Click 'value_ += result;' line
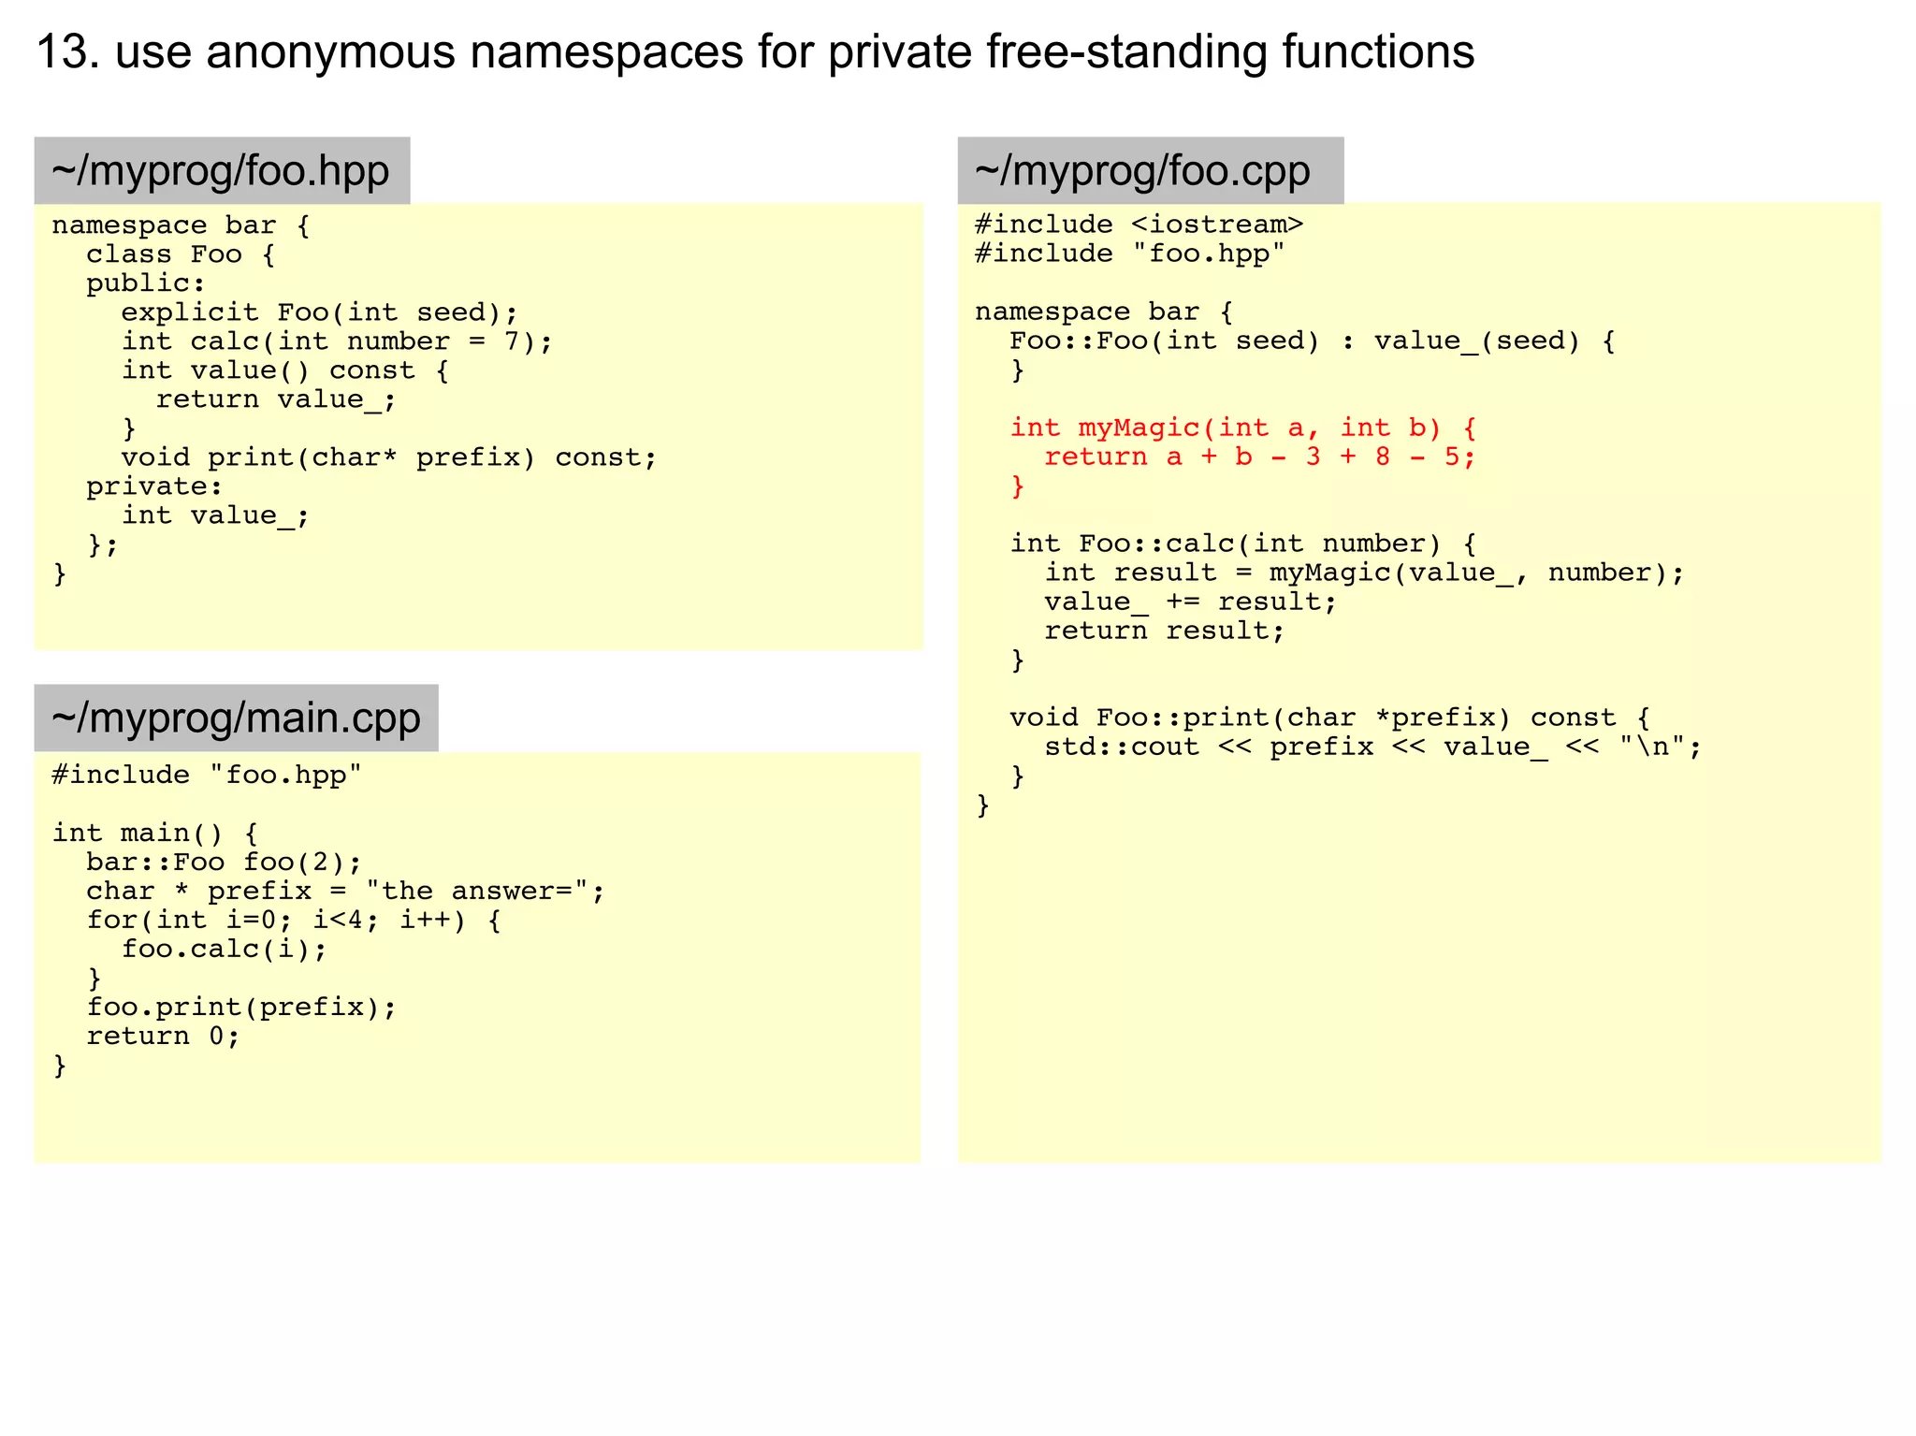The width and height of the screenshot is (1916, 1436). (x=1191, y=602)
